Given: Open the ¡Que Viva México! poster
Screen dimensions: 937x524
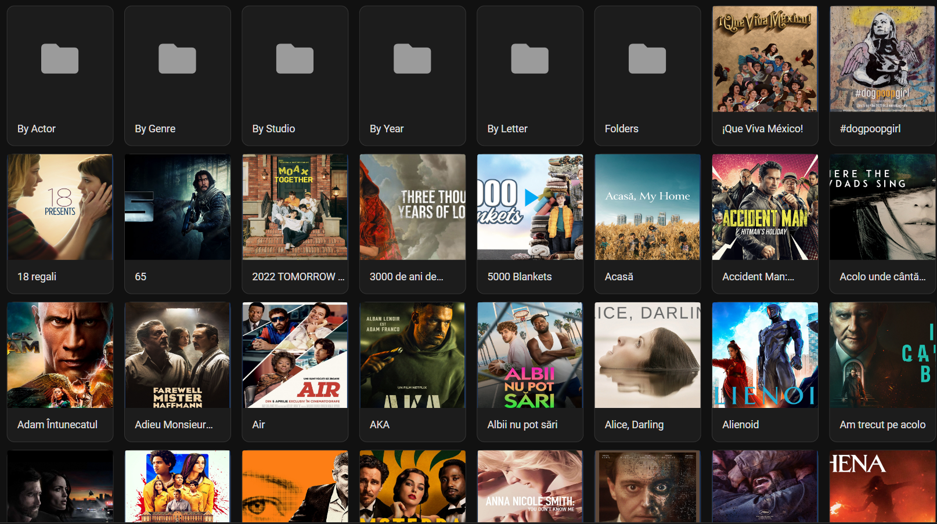Looking at the screenshot, I should pyautogui.click(x=765, y=59).
